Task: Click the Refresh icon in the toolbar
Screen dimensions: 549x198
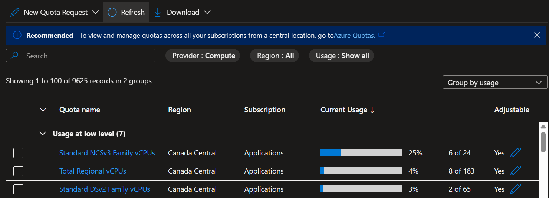Action: point(112,12)
